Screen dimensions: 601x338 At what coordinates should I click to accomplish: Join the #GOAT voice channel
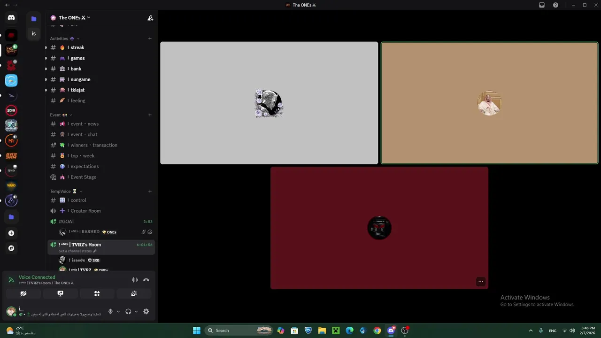coord(101,222)
